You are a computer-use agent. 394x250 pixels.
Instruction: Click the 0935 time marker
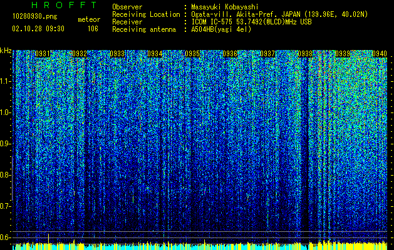click(192, 54)
